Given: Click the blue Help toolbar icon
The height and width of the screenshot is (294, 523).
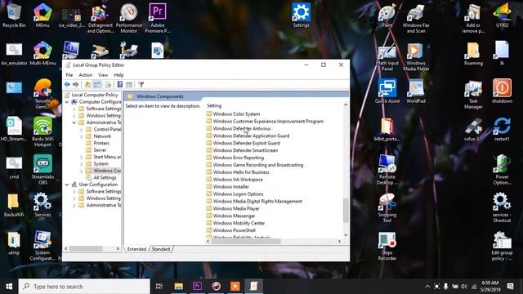Looking at the screenshot, I should click(120, 85).
